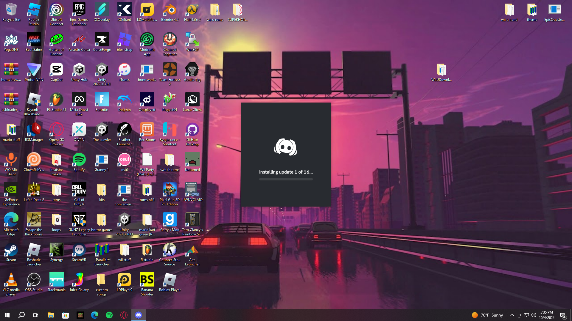Select the Chained Together shortcut
Viewport: 572px width, 321px height.
click(170, 45)
